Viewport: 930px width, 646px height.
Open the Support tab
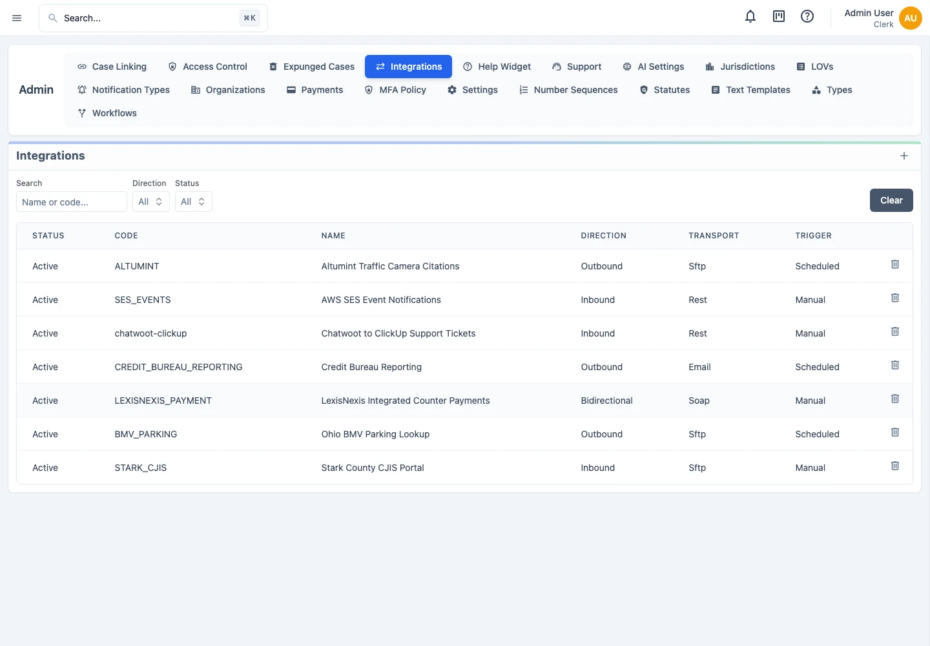tap(577, 67)
